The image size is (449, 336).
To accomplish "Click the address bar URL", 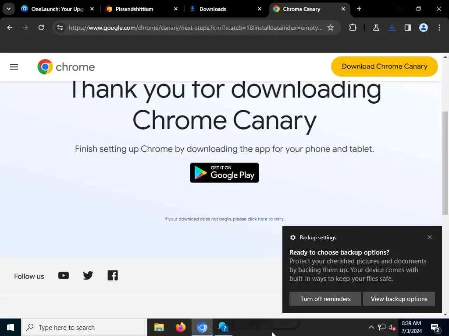I will (195, 28).
